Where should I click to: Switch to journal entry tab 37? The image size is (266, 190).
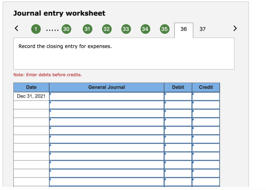point(202,29)
